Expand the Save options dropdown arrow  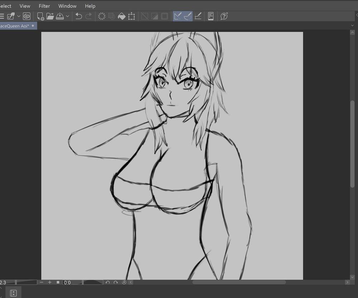pyautogui.click(x=67, y=16)
